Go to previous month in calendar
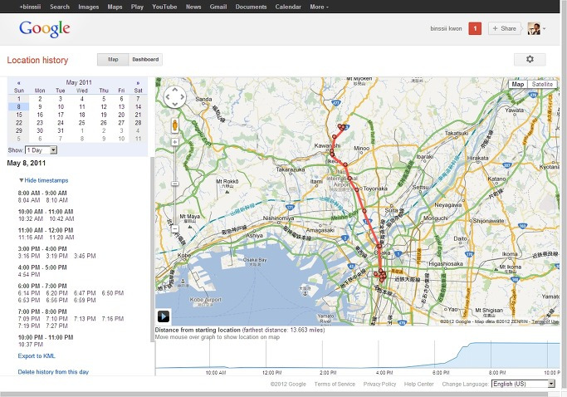The width and height of the screenshot is (567, 397). (x=19, y=83)
